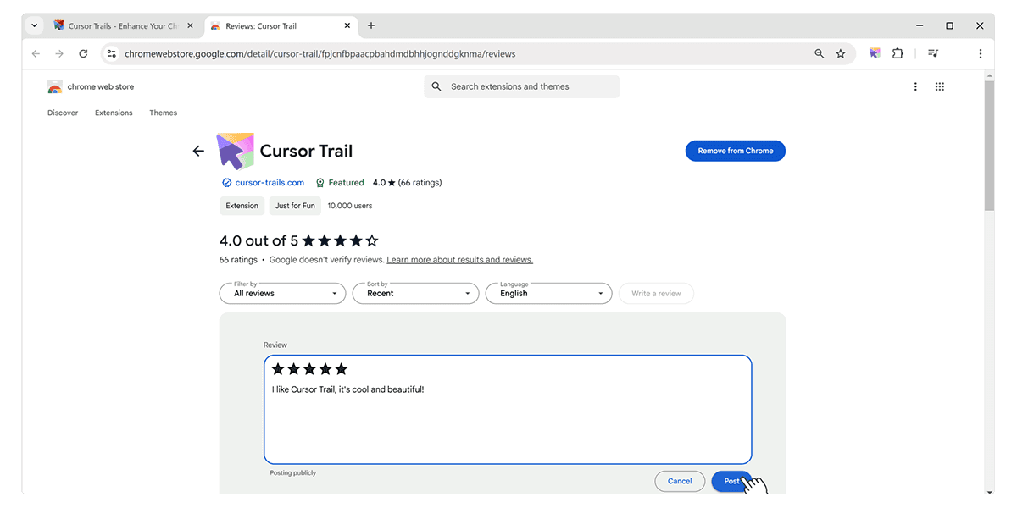Post the review
Screen dimensions: 1017x508
click(731, 481)
